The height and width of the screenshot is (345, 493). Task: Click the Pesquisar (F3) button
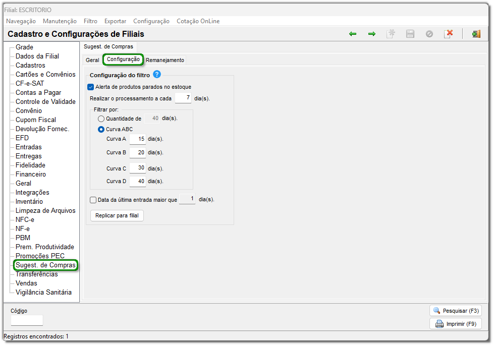pos(456,311)
